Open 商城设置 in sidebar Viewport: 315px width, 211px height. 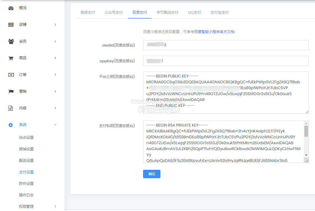(26, 149)
